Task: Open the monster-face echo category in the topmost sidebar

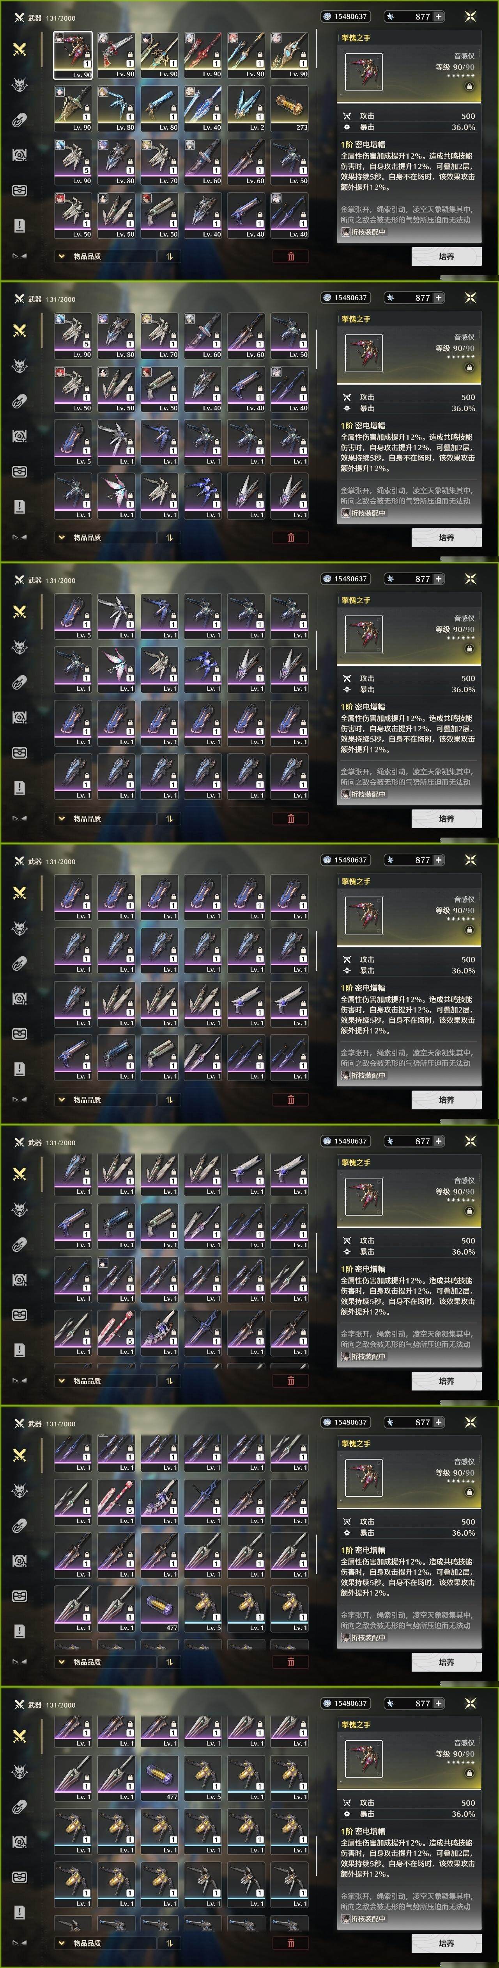Action: coord(20,85)
